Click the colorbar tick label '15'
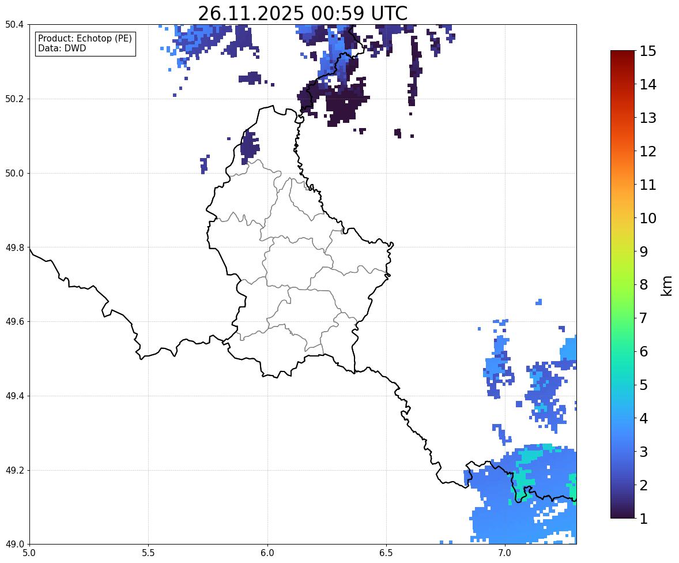679x563 pixels. click(648, 51)
